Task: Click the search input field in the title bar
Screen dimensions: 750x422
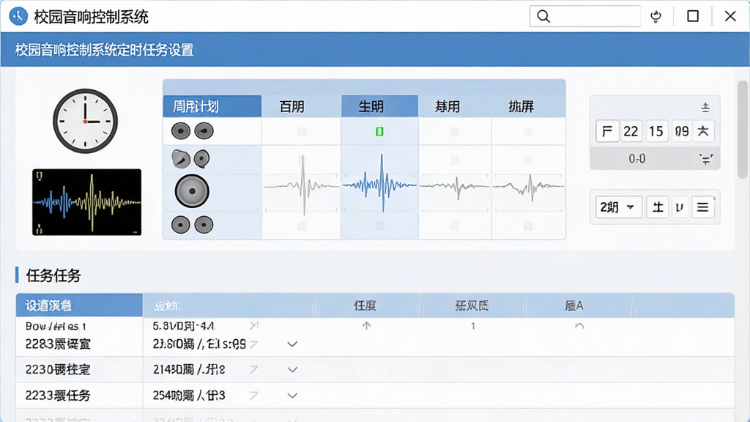Action: [x=584, y=16]
